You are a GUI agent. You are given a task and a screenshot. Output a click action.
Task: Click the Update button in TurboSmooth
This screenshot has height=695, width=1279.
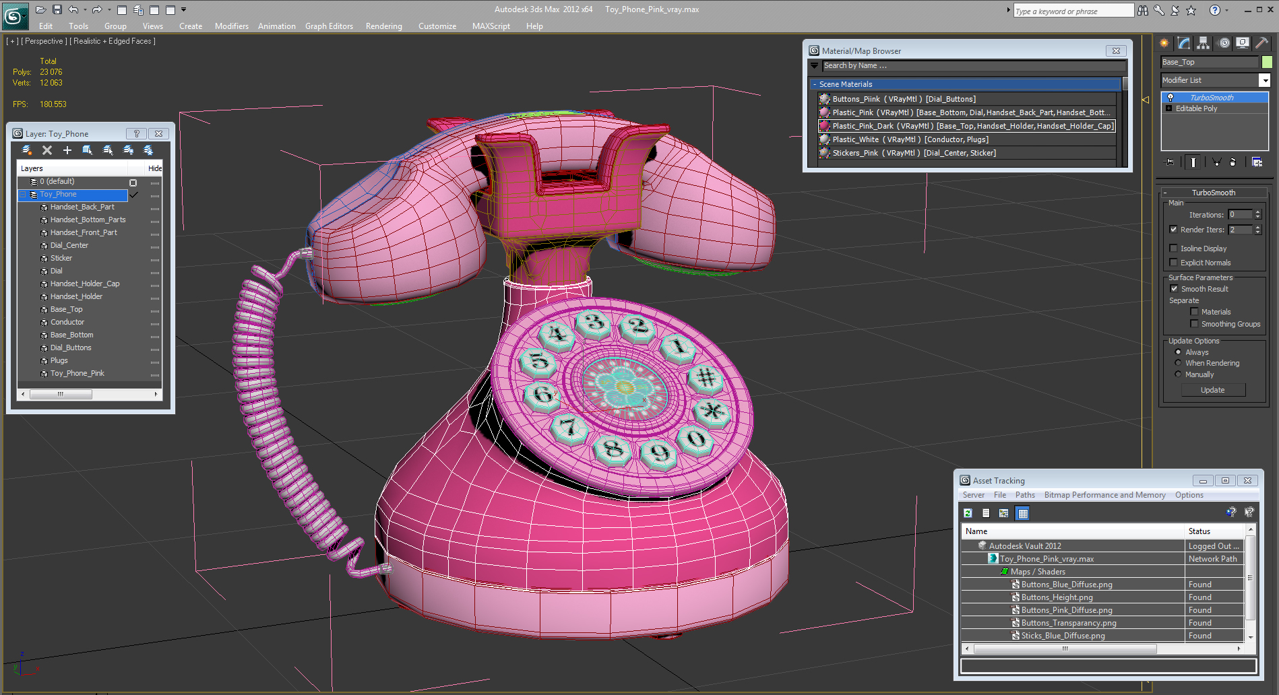click(x=1213, y=390)
